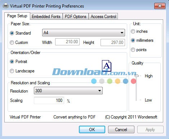Click the printer icon in title bar

click(6, 6)
